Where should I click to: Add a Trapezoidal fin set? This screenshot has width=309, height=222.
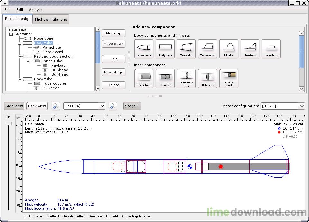coord(208,49)
